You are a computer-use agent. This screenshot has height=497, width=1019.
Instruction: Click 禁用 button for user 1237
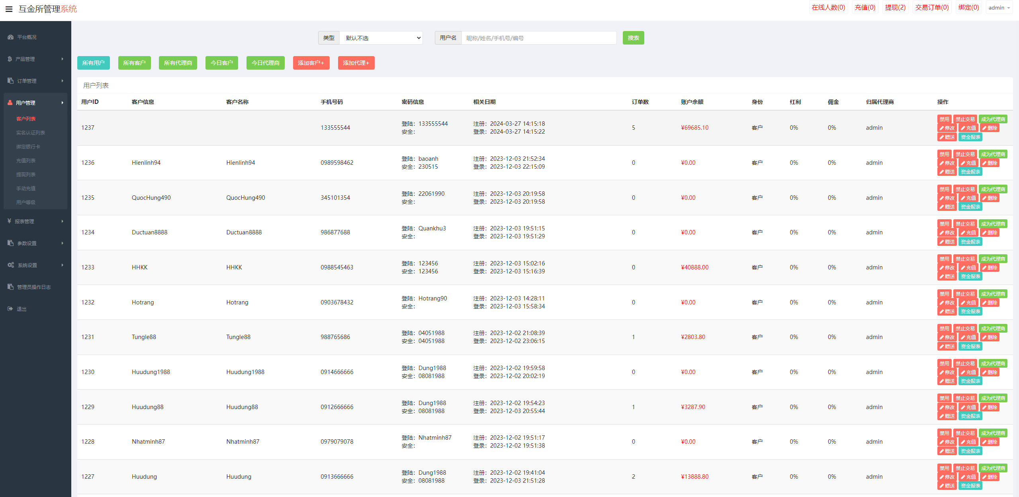point(944,119)
